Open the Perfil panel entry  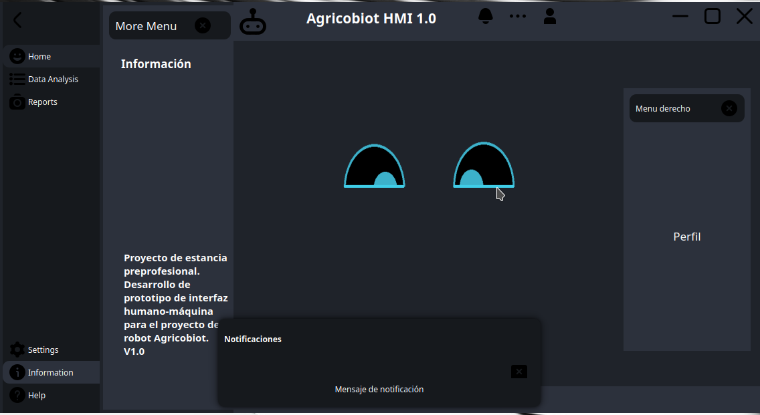pos(686,237)
